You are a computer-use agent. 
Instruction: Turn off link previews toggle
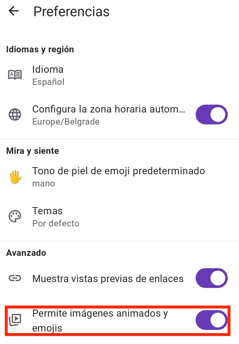[211, 278]
